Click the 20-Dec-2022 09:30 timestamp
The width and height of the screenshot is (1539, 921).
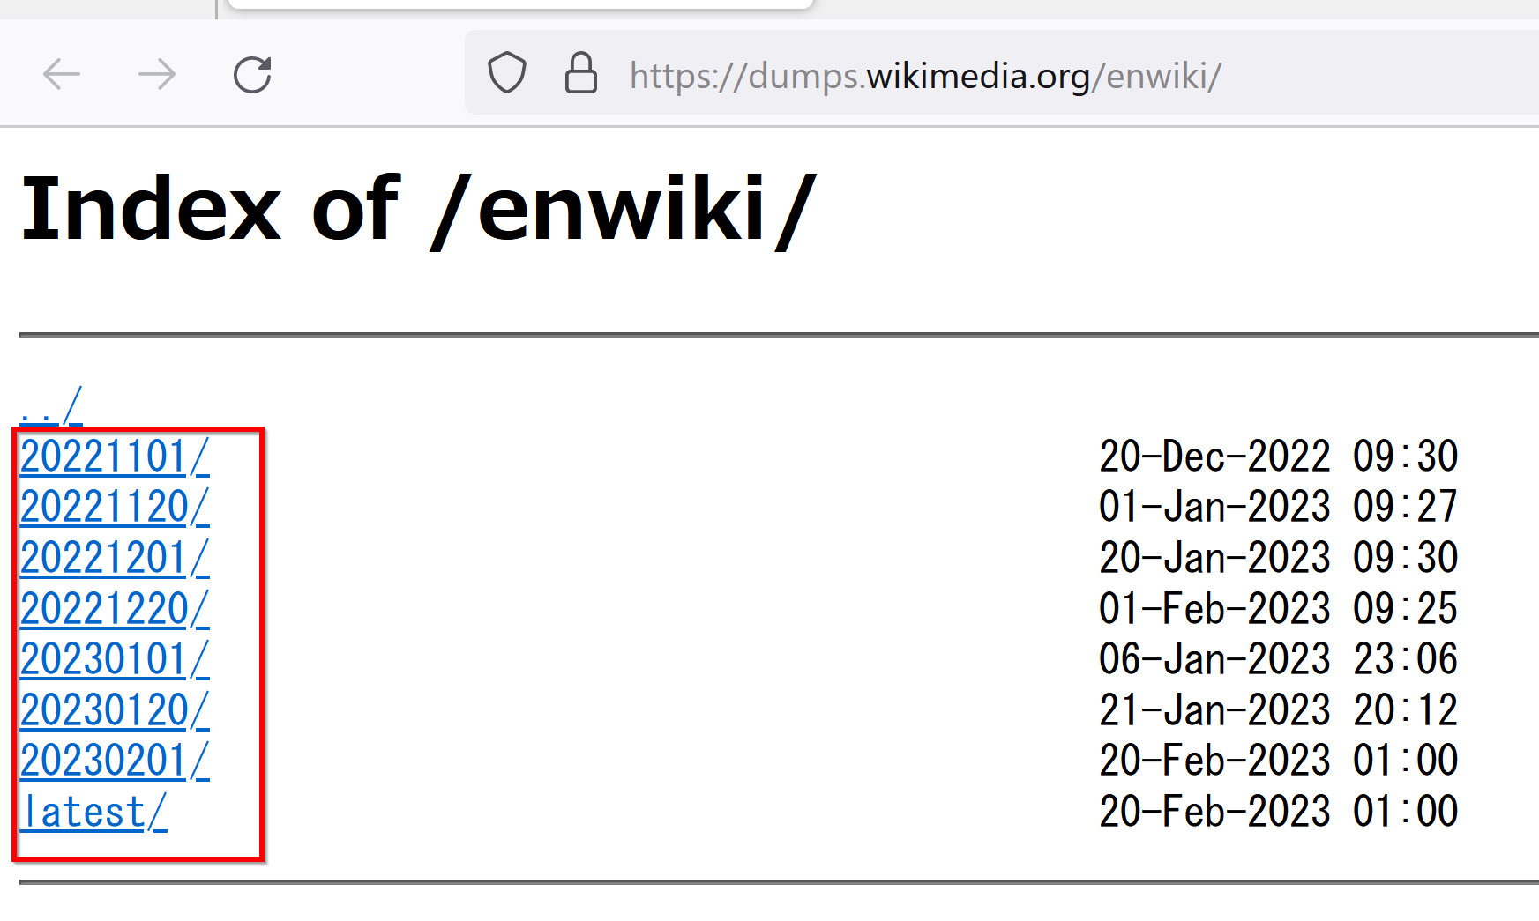[1279, 457]
